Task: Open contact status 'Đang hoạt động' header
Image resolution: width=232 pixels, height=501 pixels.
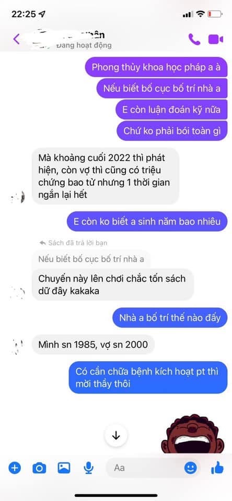Action: (84, 45)
